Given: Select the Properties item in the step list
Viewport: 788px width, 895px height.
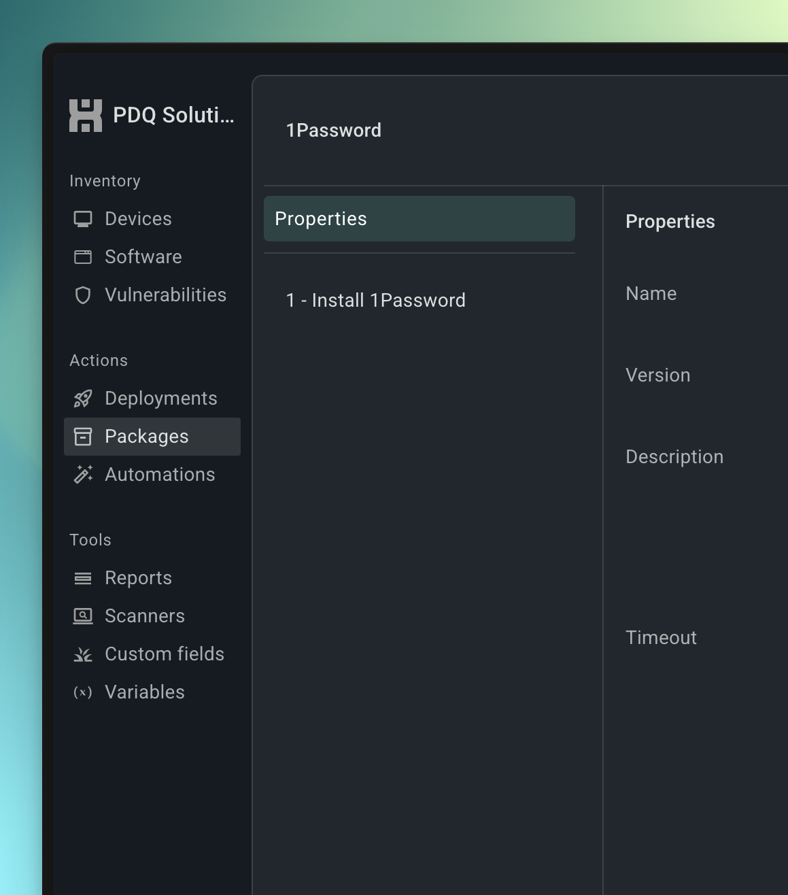Looking at the screenshot, I should click(419, 219).
